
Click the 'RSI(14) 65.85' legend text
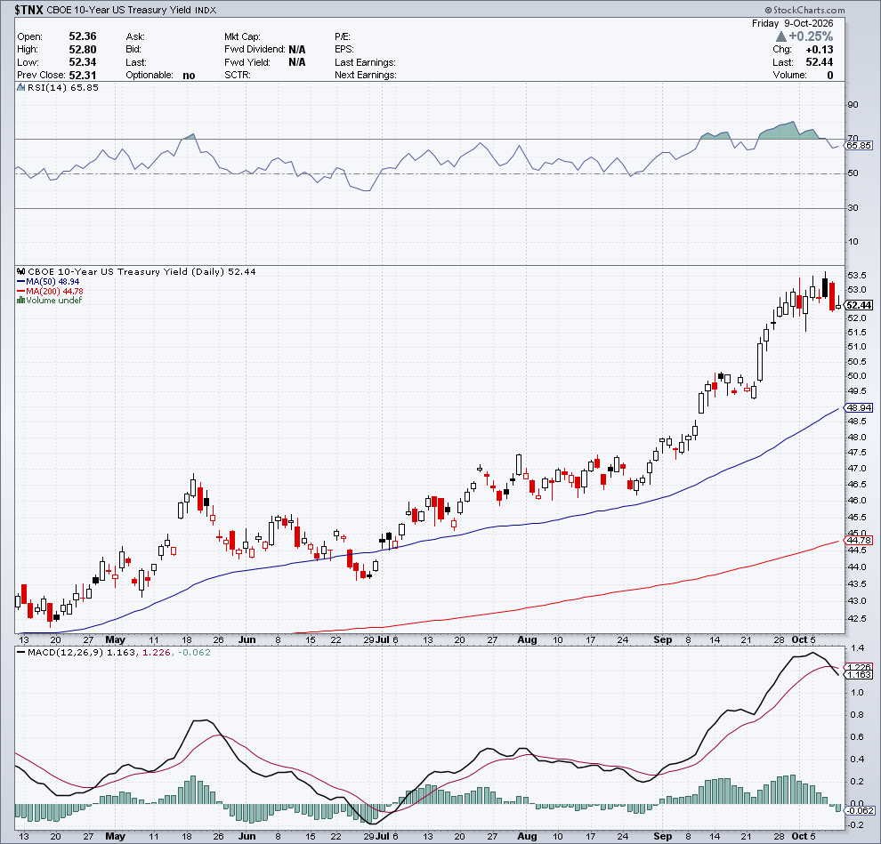click(x=63, y=87)
